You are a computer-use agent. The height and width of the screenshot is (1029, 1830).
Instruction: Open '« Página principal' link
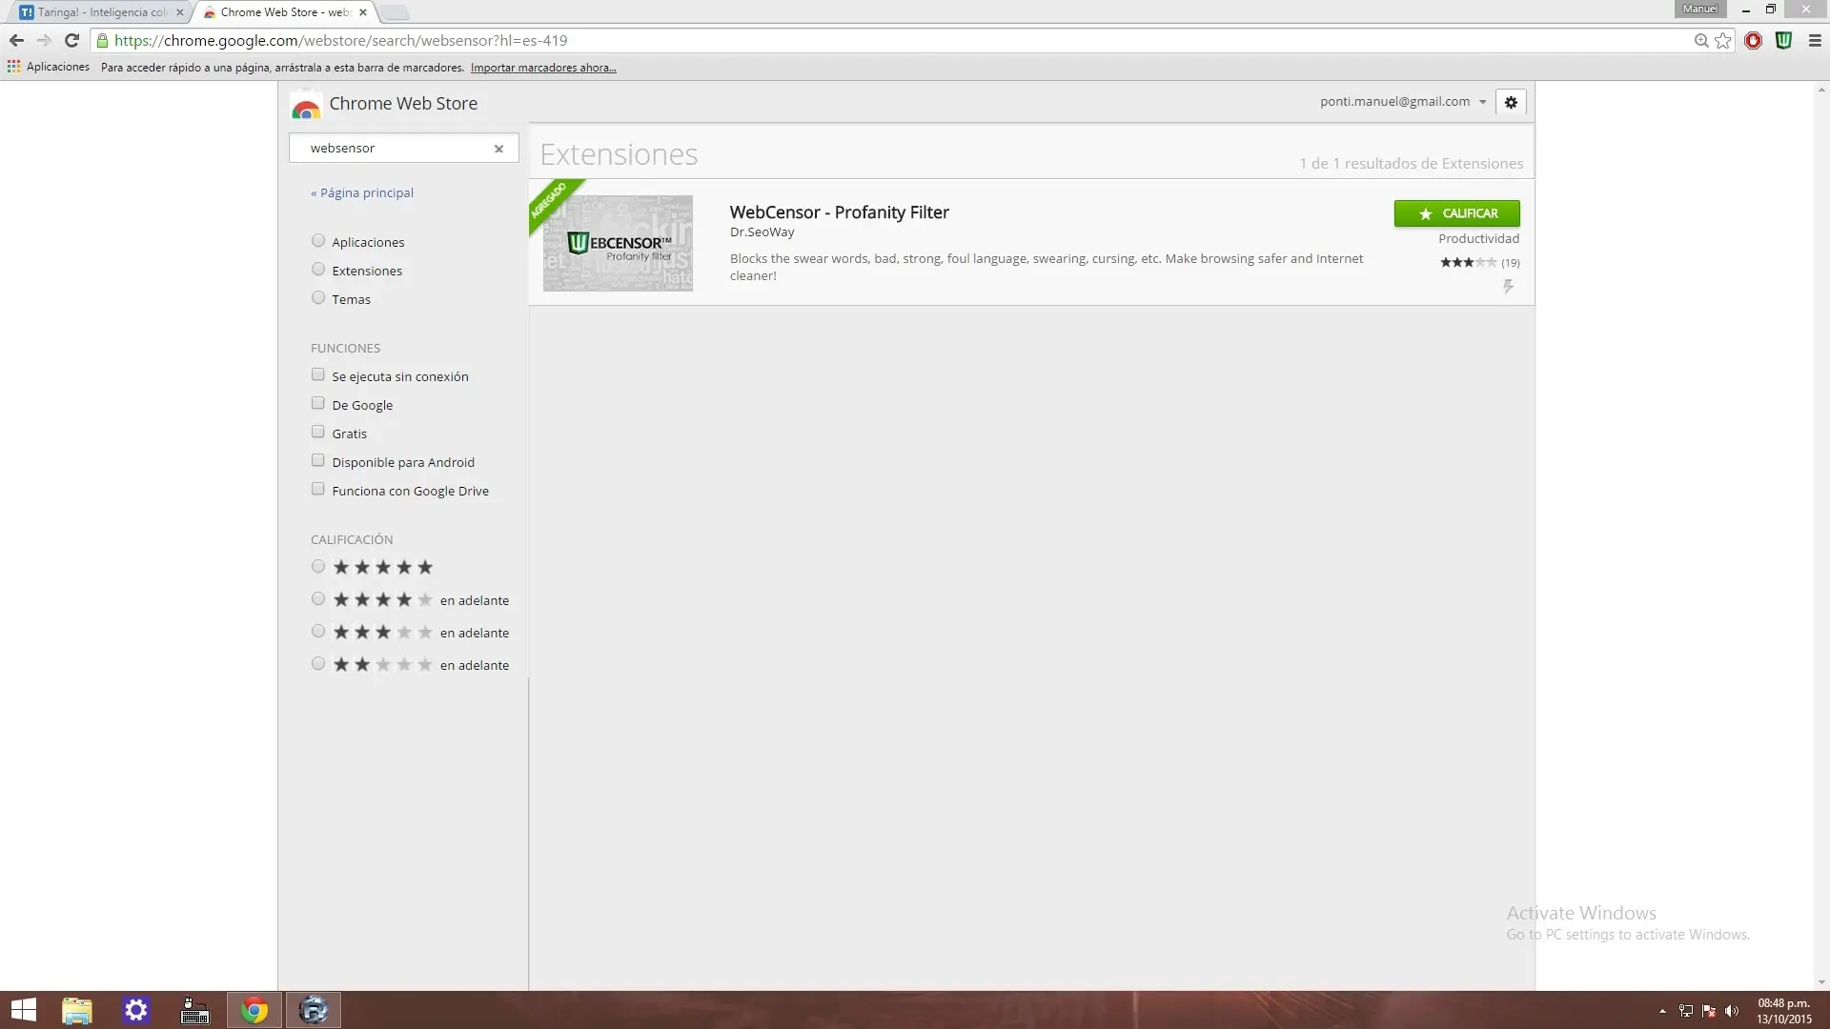point(362,192)
